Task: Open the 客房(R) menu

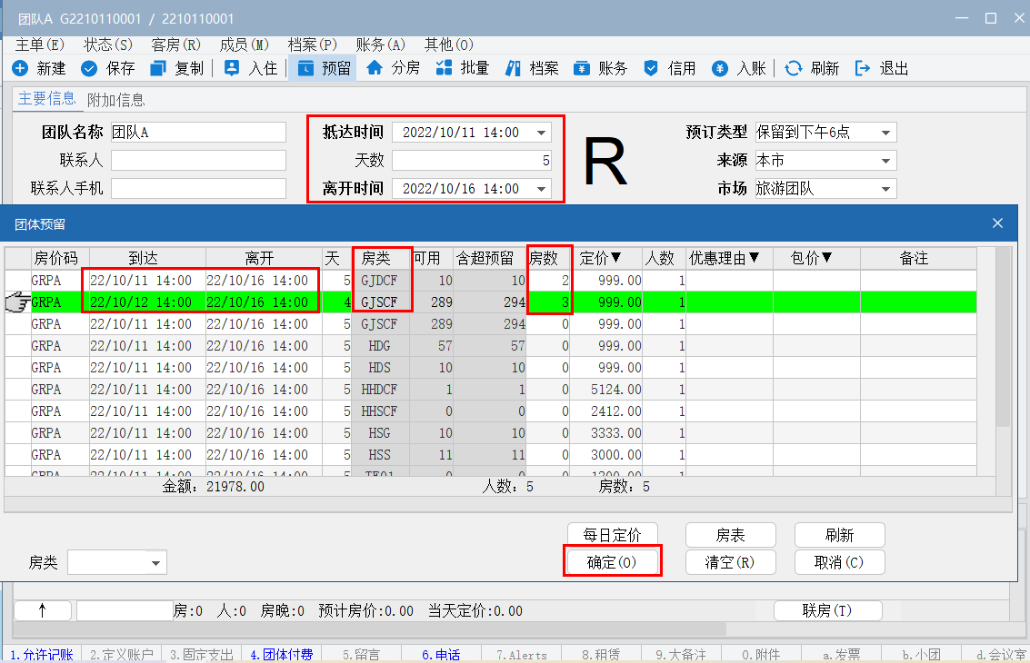Action: tap(176, 45)
